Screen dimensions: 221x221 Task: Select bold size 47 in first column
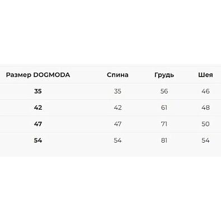coord(38,124)
